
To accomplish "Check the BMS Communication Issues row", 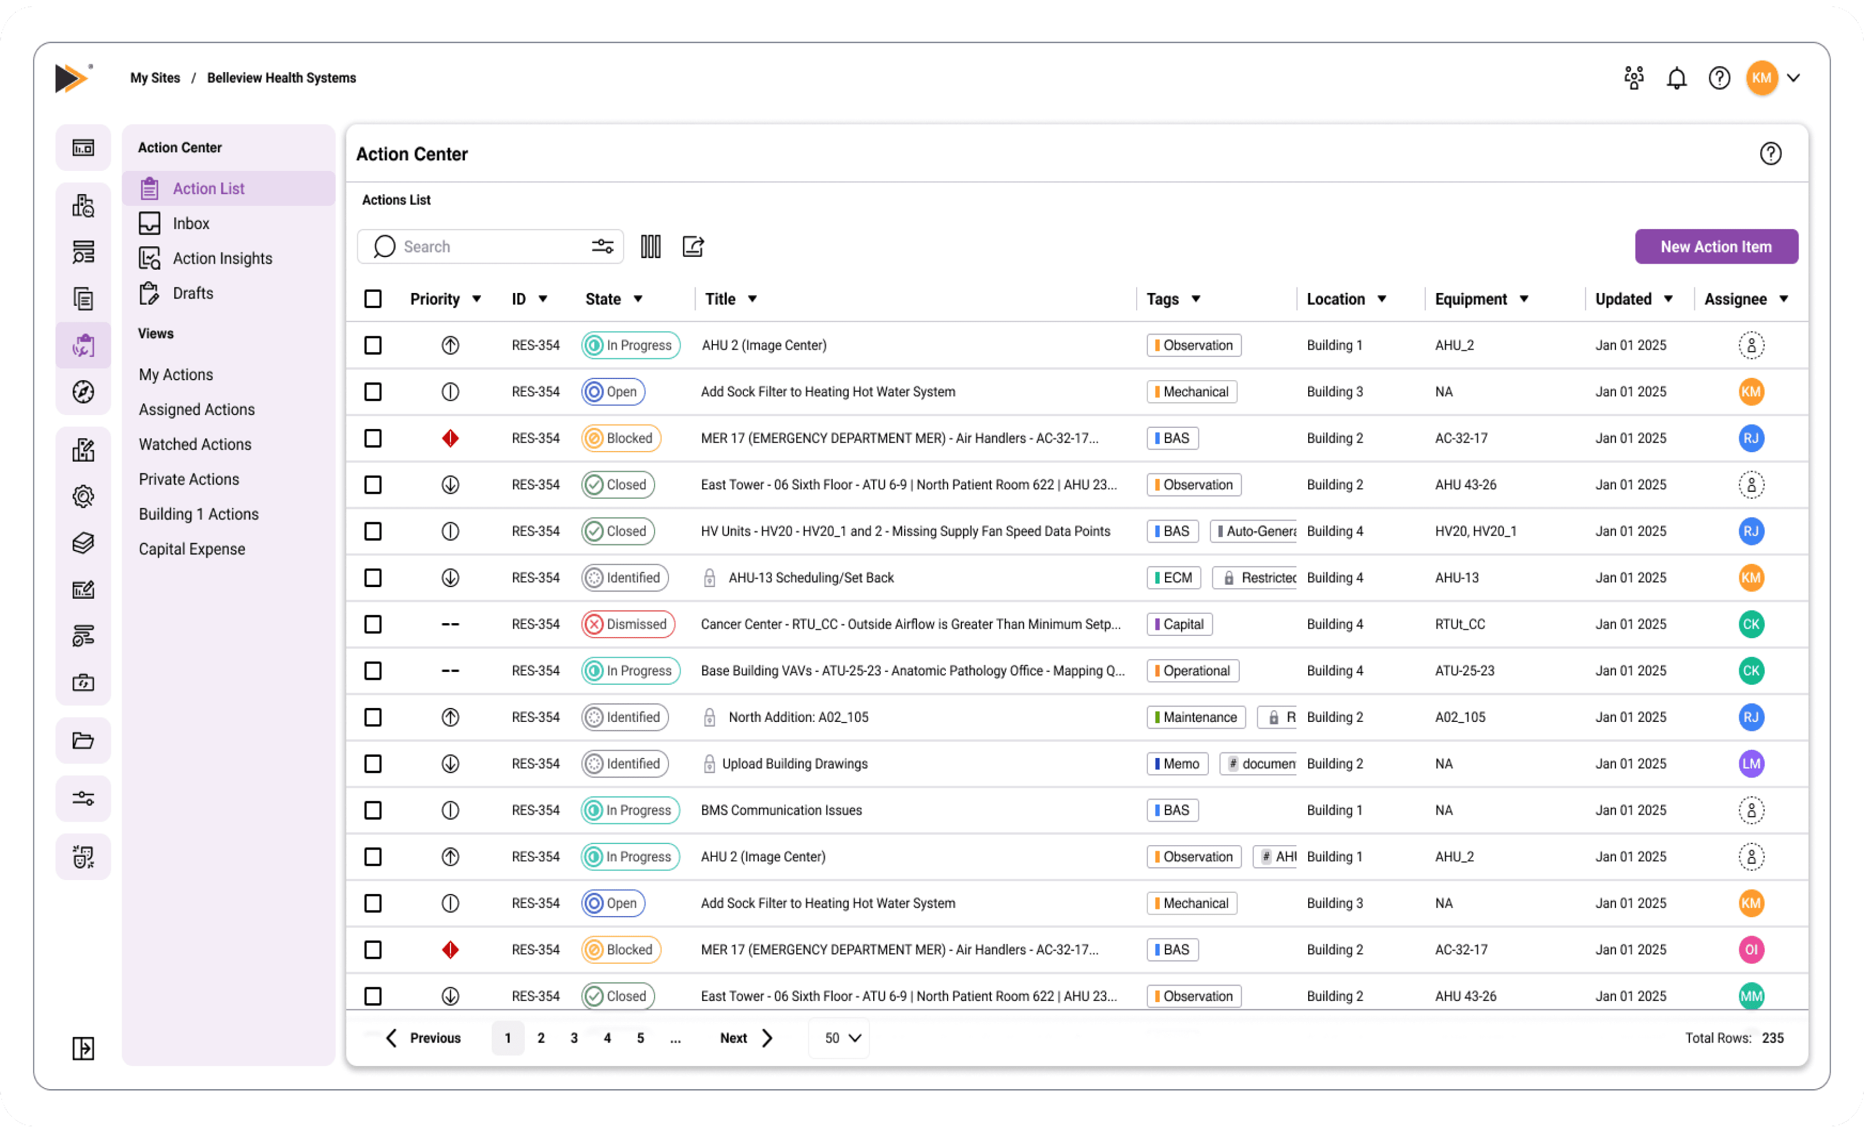I will 373,810.
